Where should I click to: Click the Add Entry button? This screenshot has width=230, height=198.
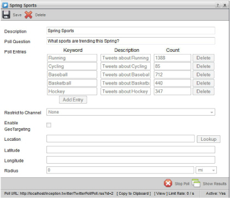(73, 100)
